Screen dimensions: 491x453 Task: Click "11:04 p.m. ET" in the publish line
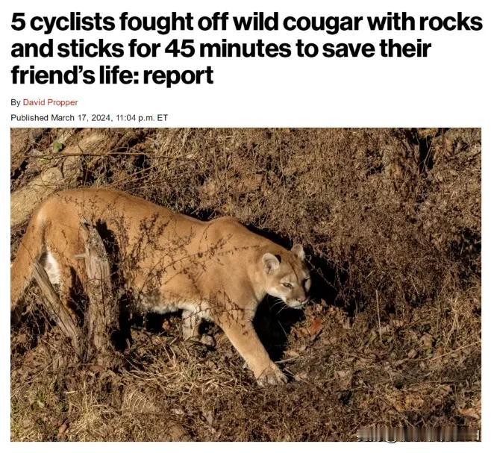(142, 118)
